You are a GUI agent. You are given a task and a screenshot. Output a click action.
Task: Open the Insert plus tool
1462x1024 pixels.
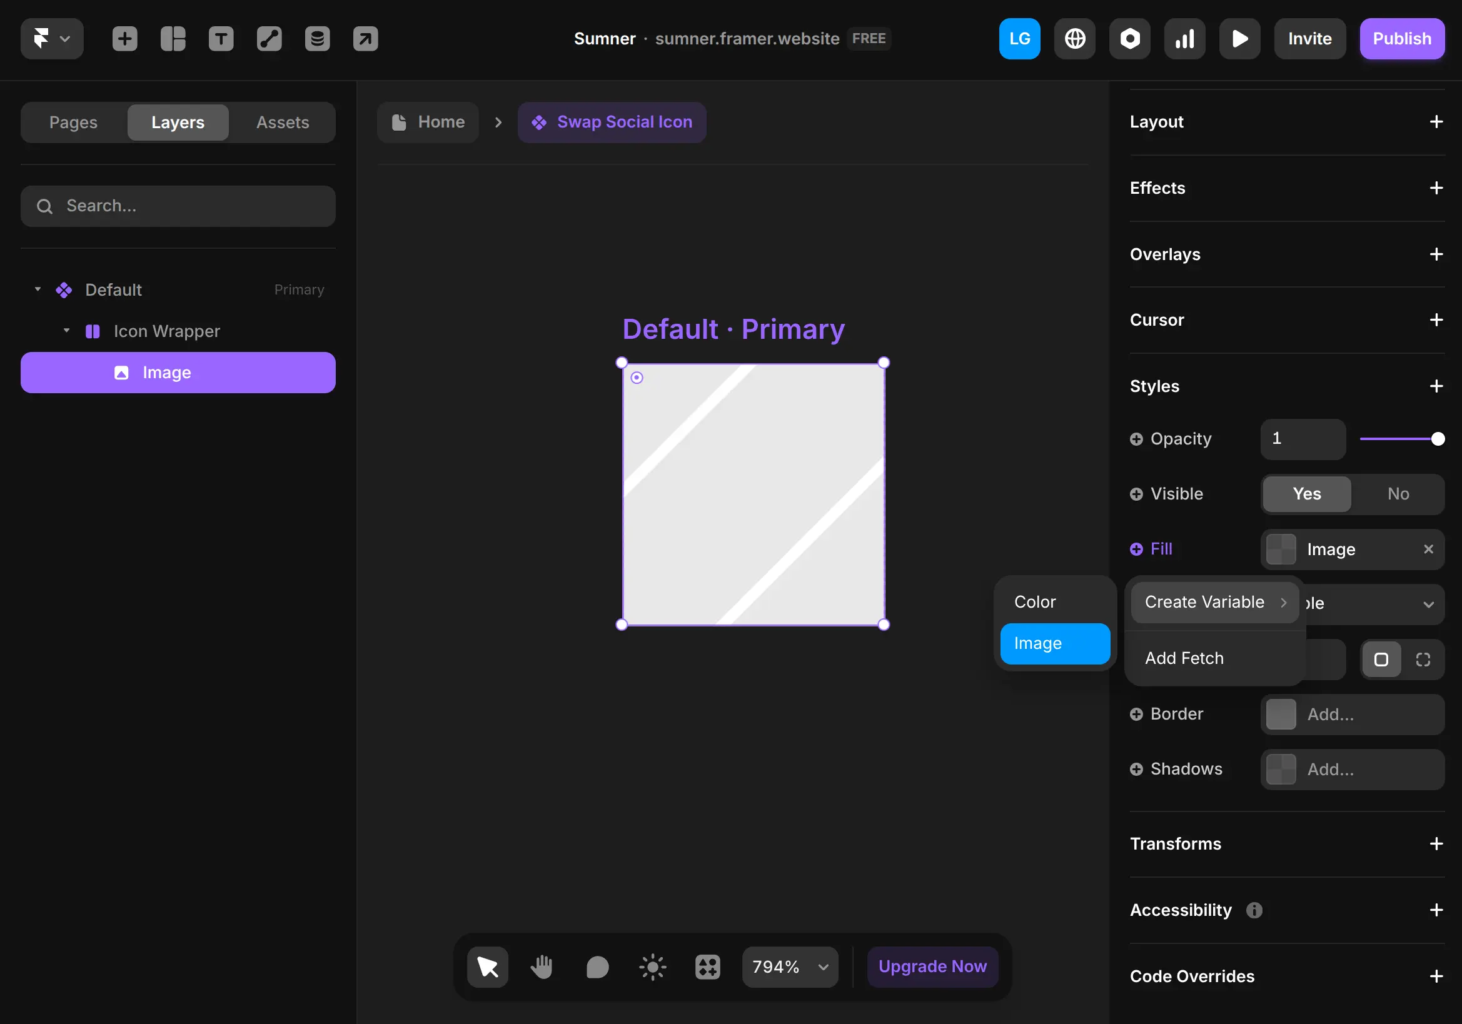125,39
